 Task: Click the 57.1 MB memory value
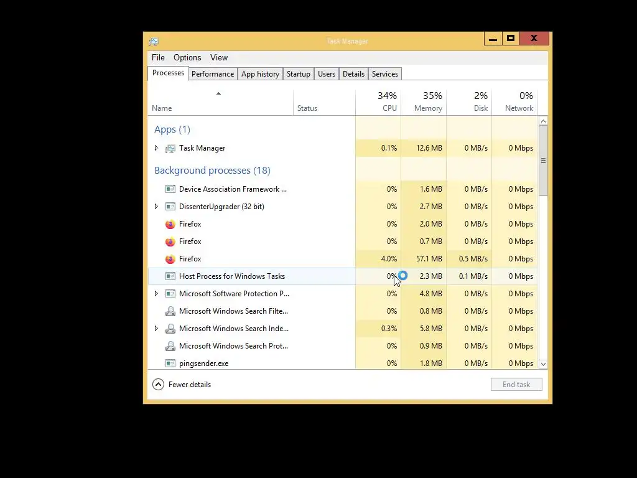429,259
